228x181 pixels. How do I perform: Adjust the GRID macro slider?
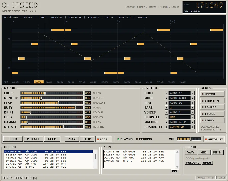tap(52, 117)
